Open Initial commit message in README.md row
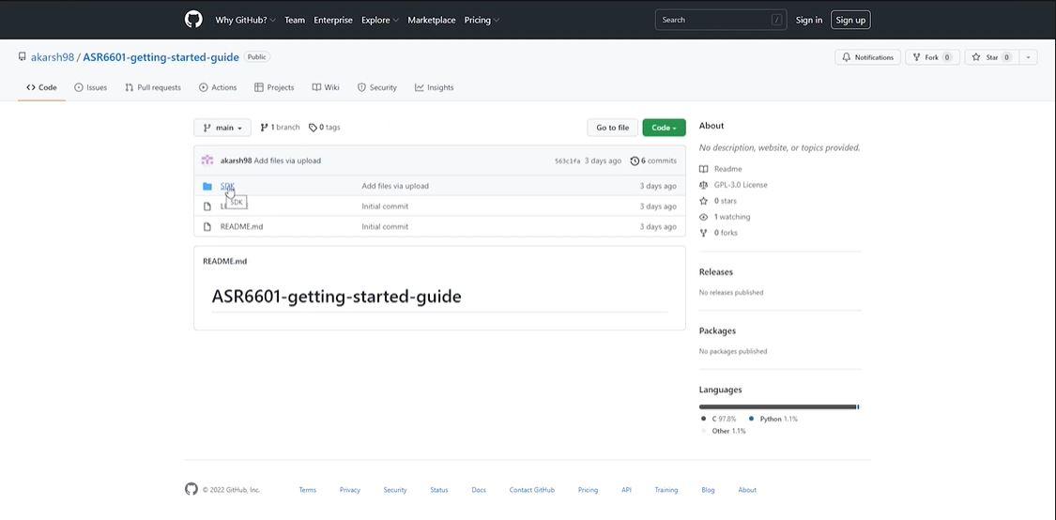This screenshot has height=520, width=1056. pyautogui.click(x=385, y=227)
